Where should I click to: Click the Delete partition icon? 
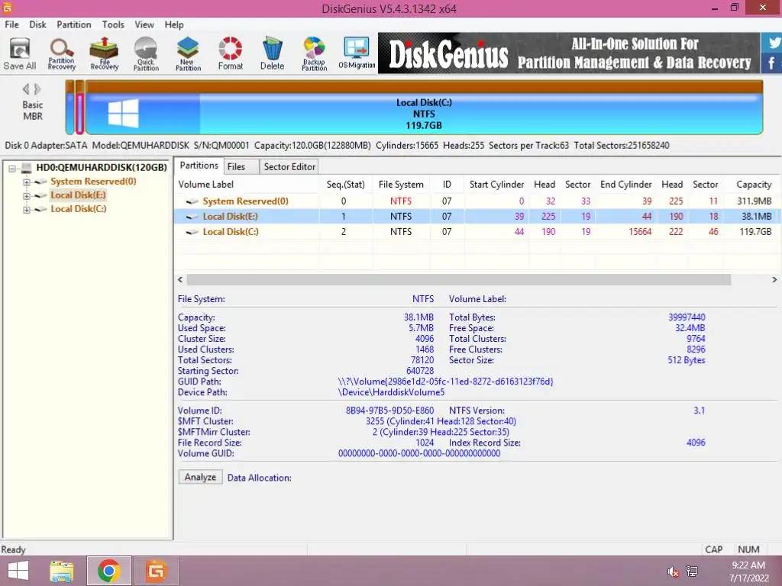(x=273, y=53)
